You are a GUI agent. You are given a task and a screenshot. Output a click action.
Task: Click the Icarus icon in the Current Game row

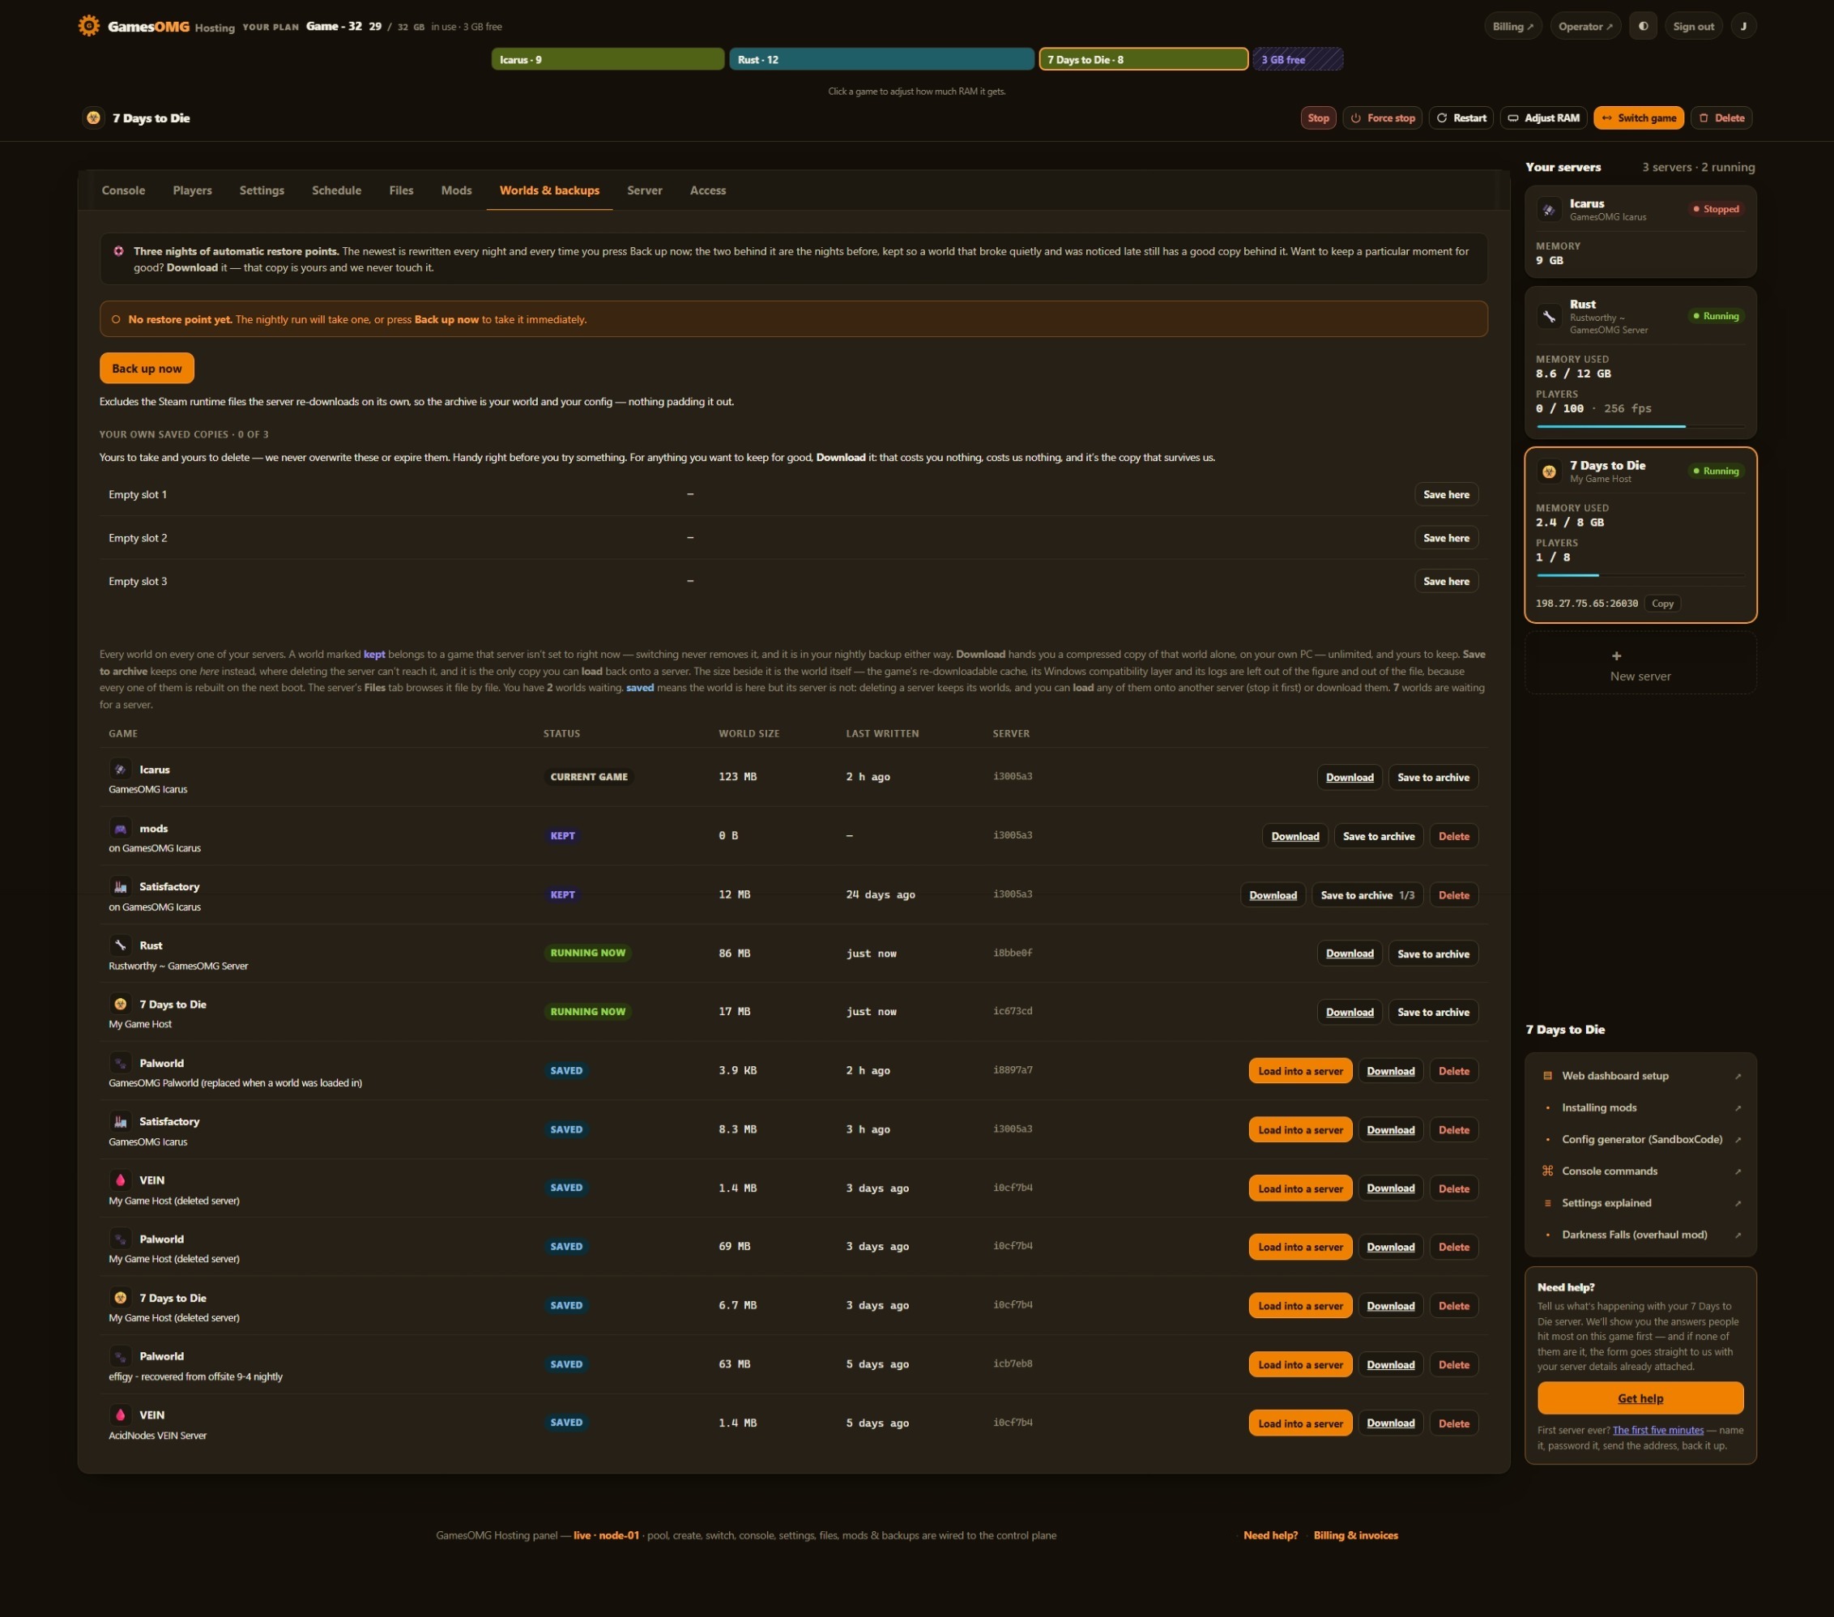120,769
